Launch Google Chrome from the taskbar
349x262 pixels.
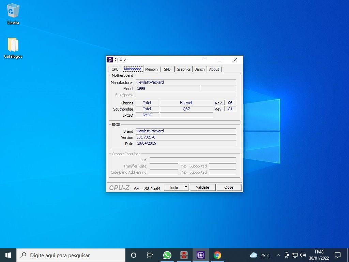(x=217, y=255)
